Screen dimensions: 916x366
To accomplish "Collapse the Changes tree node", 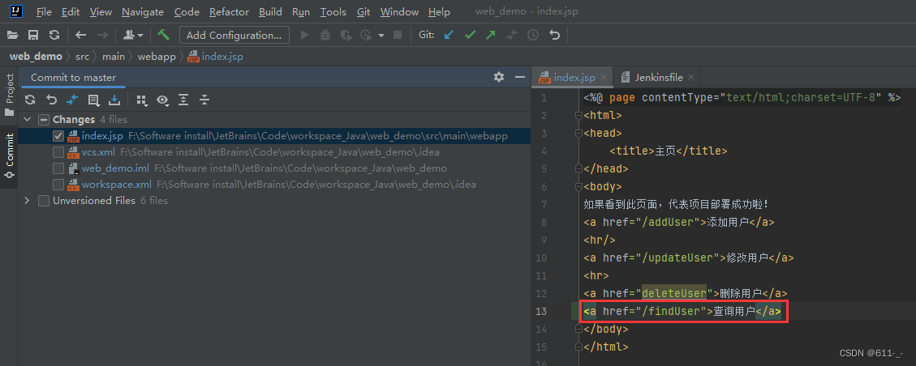I will pos(26,120).
